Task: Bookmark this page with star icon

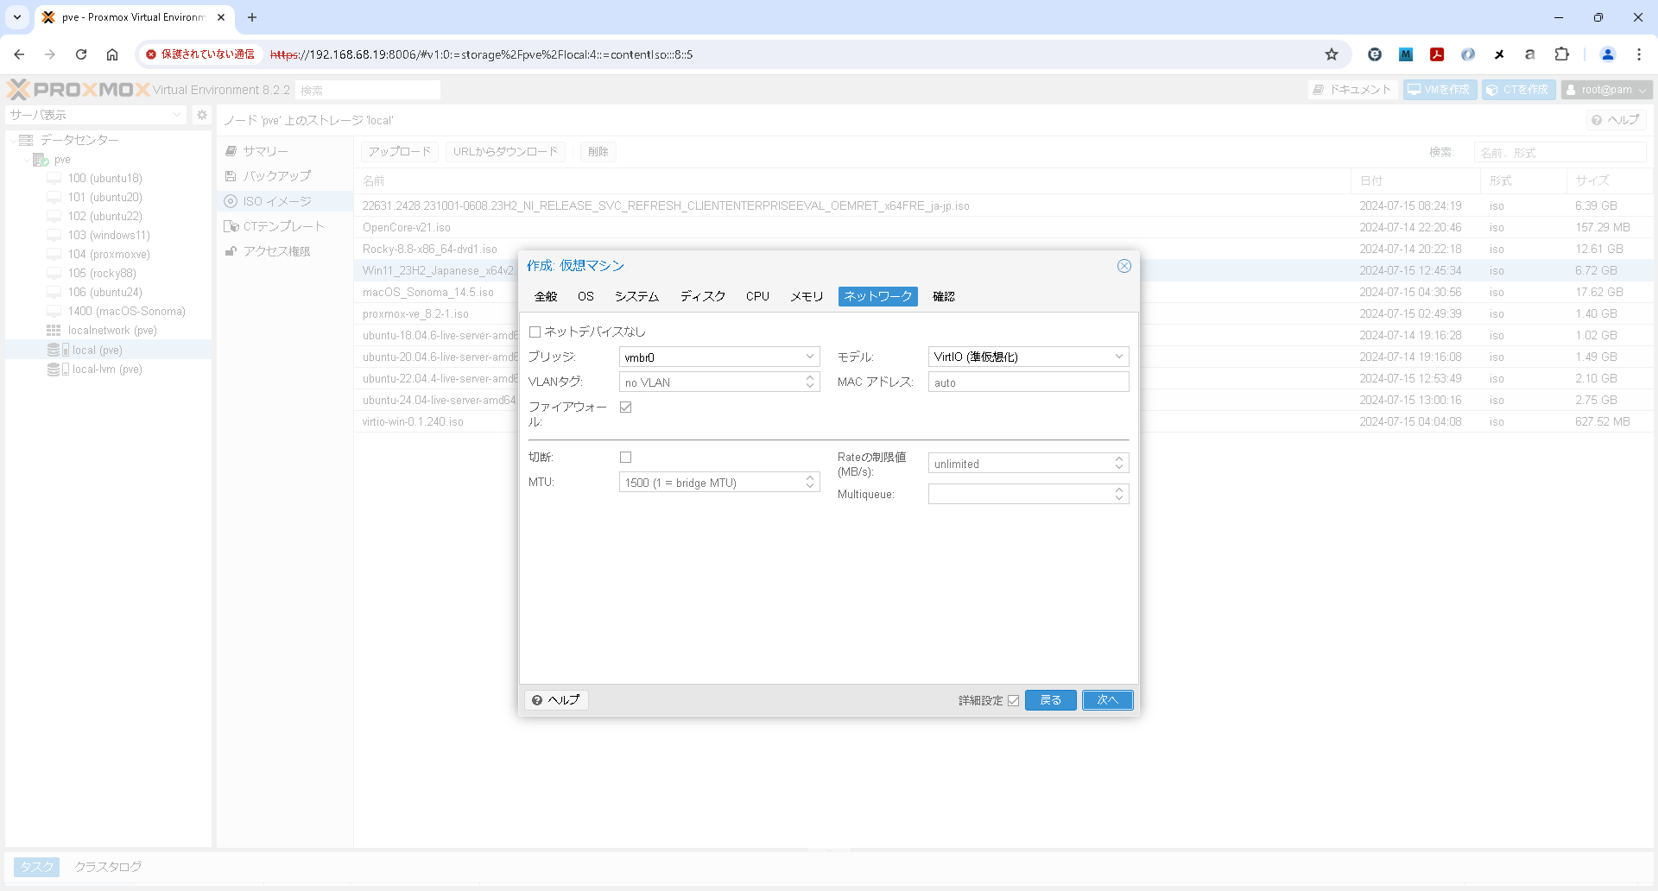Action: [x=1332, y=54]
